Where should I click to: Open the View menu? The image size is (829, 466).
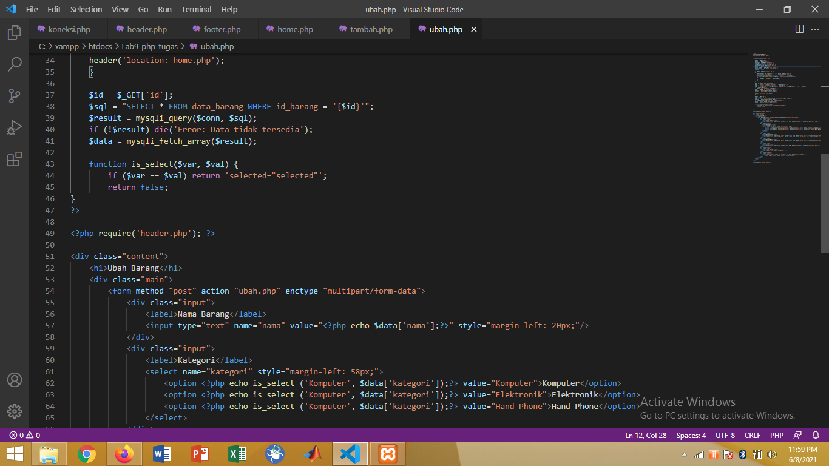120,9
